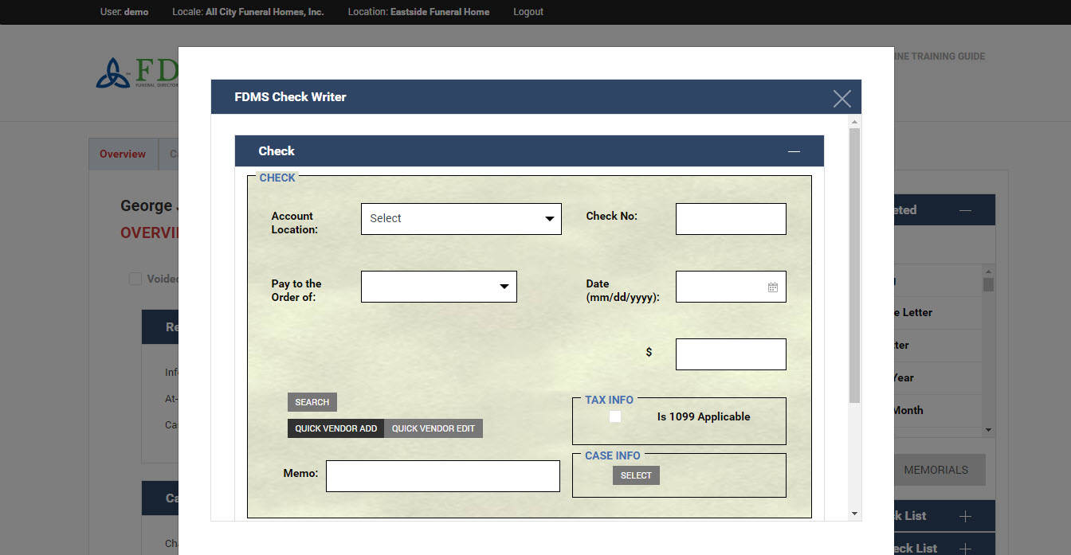This screenshot has height=555, width=1071.
Task: Click the dialog's vertical scrollbar down arrow
Action: click(x=854, y=514)
